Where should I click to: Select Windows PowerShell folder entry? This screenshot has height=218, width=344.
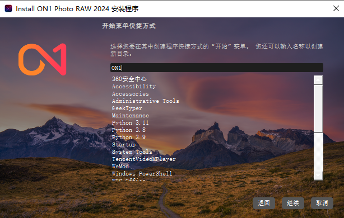coord(142,174)
